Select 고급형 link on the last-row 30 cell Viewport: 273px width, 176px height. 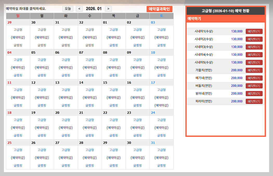pyautogui.click(x=138, y=150)
